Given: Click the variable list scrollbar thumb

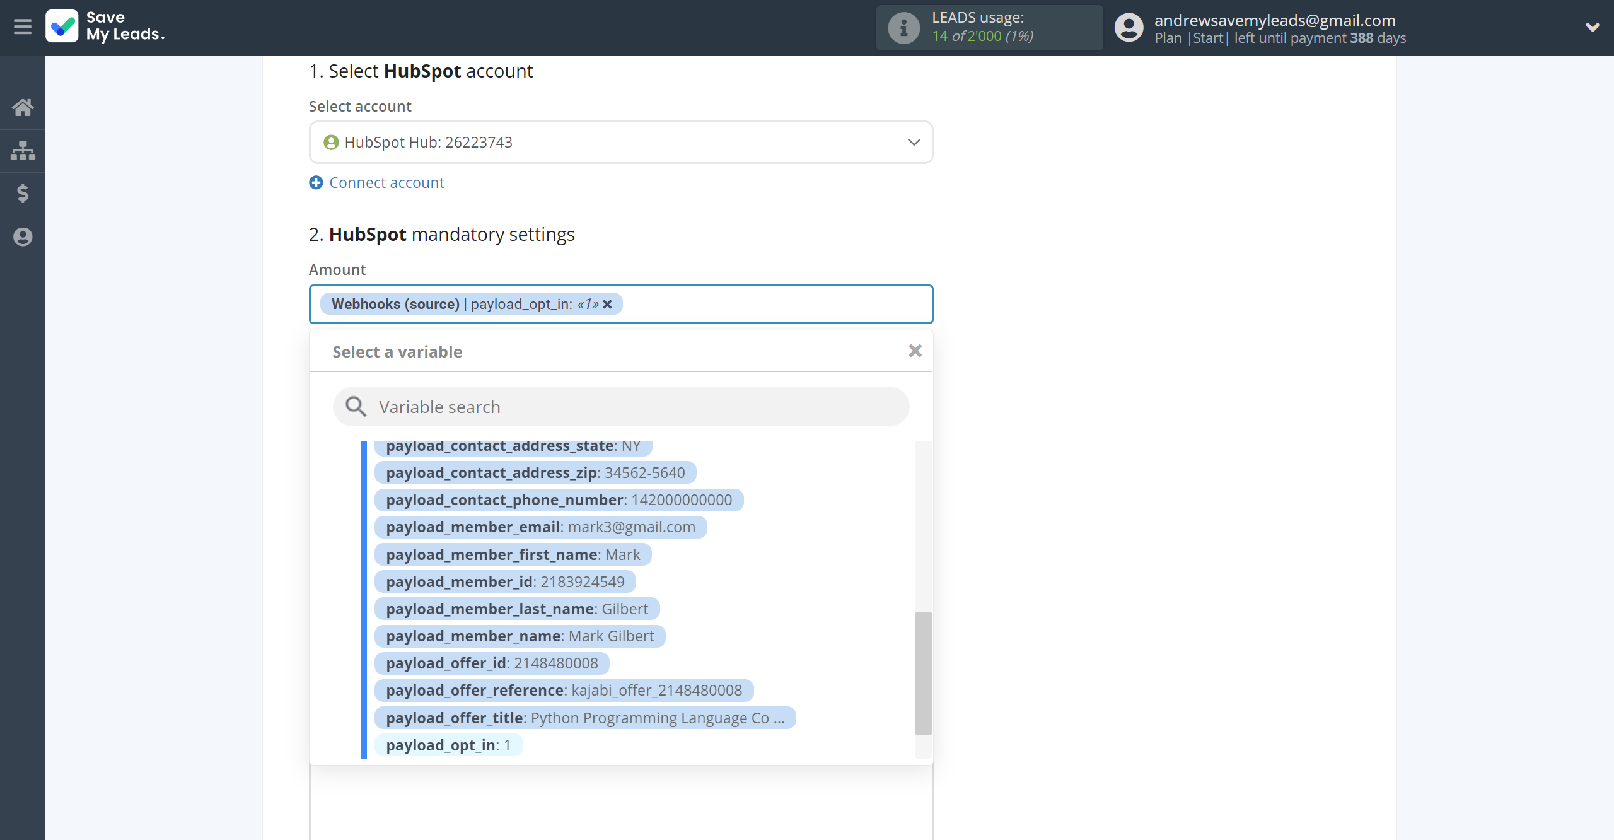Looking at the screenshot, I should click(923, 673).
